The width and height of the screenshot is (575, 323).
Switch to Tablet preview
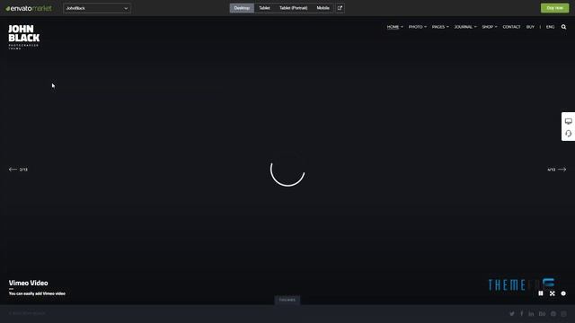click(264, 8)
